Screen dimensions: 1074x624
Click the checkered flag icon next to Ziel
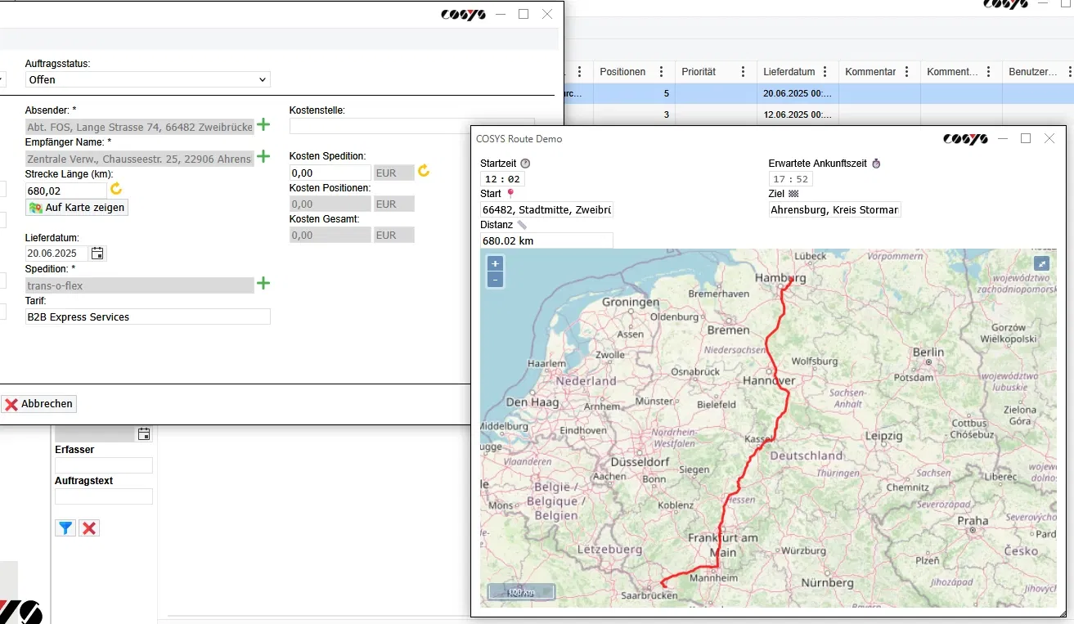(793, 194)
